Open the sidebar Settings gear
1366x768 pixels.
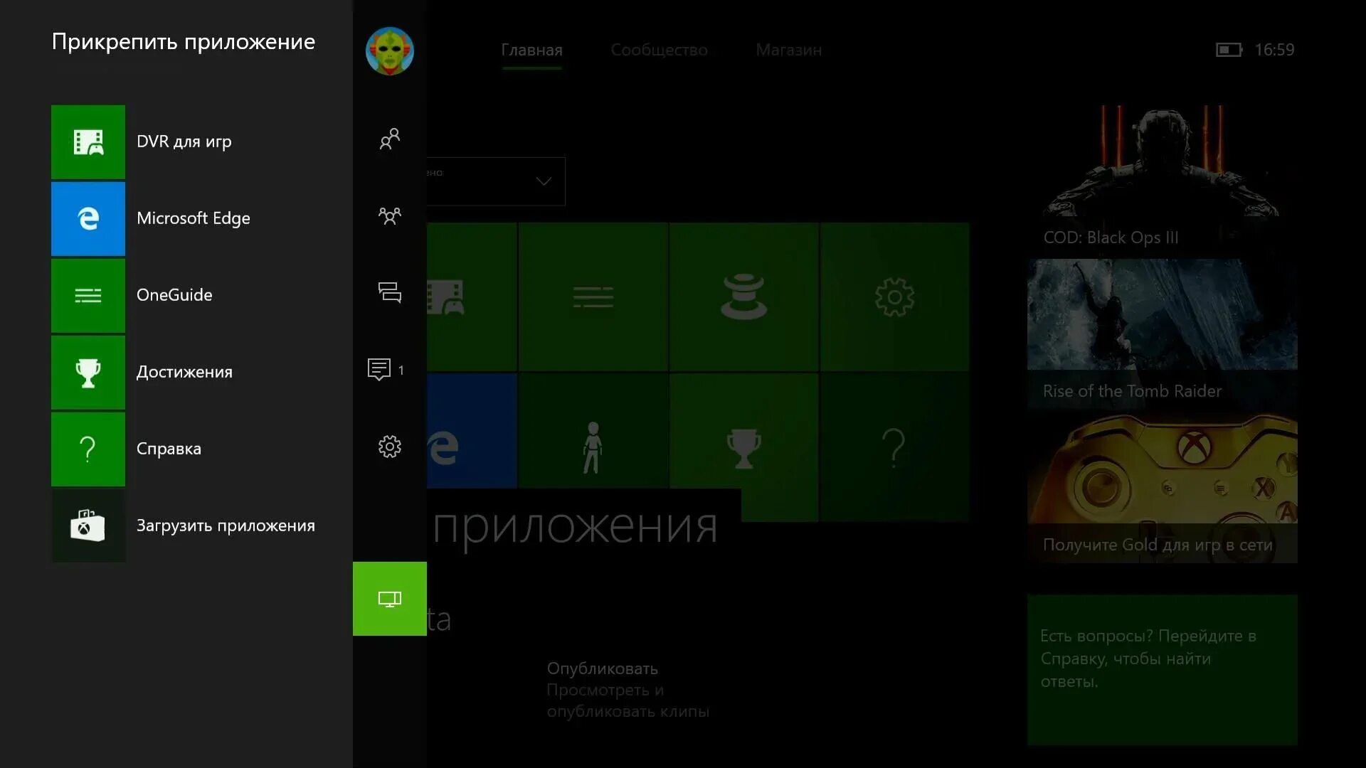pyautogui.click(x=389, y=447)
